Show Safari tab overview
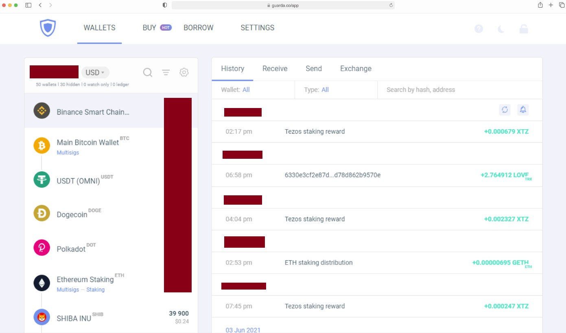This screenshot has width=566, height=333. 562,5
